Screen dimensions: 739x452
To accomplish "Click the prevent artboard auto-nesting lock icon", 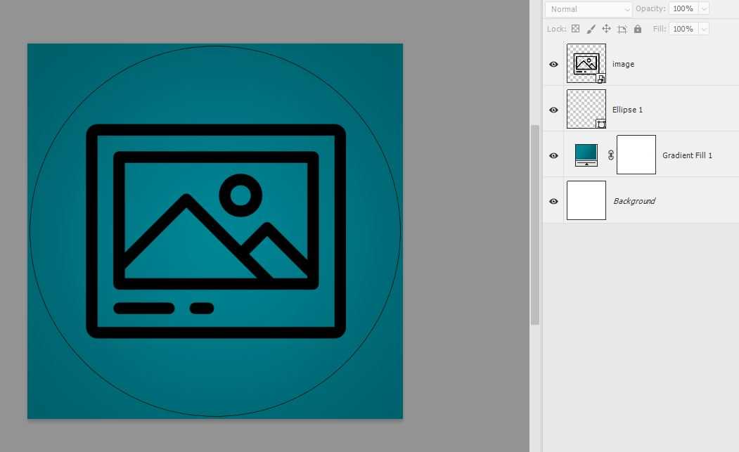I will coord(622,29).
